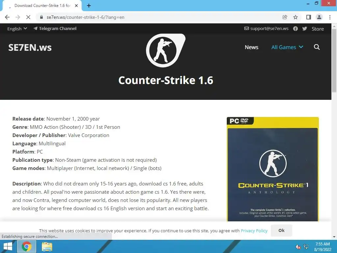The height and width of the screenshot is (253, 337).
Task: Open the Telegram Channel link
Action: (x=55, y=28)
